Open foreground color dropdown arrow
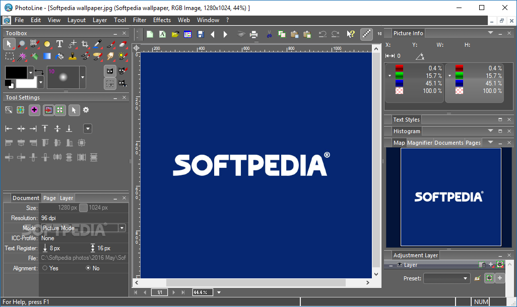517x307 pixels. [x=31, y=72]
